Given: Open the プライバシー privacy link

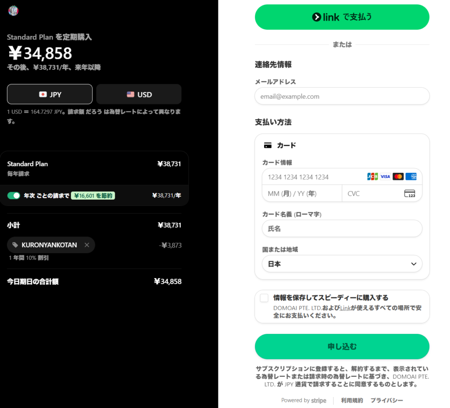Looking at the screenshot, I should click(386, 401).
